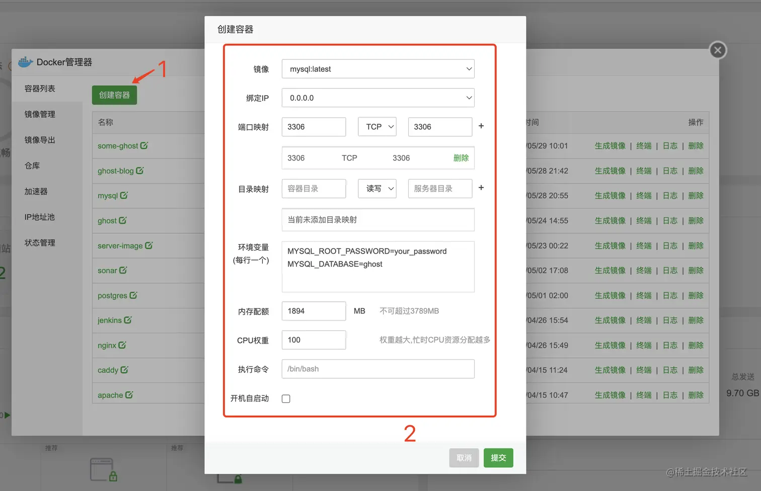Add port mapping with plus icon
Viewport: 761px width, 491px height.
tap(481, 126)
